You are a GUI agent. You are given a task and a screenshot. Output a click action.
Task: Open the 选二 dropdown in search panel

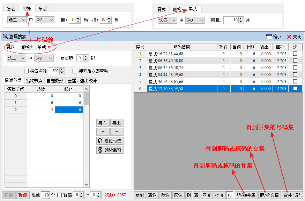(16, 58)
